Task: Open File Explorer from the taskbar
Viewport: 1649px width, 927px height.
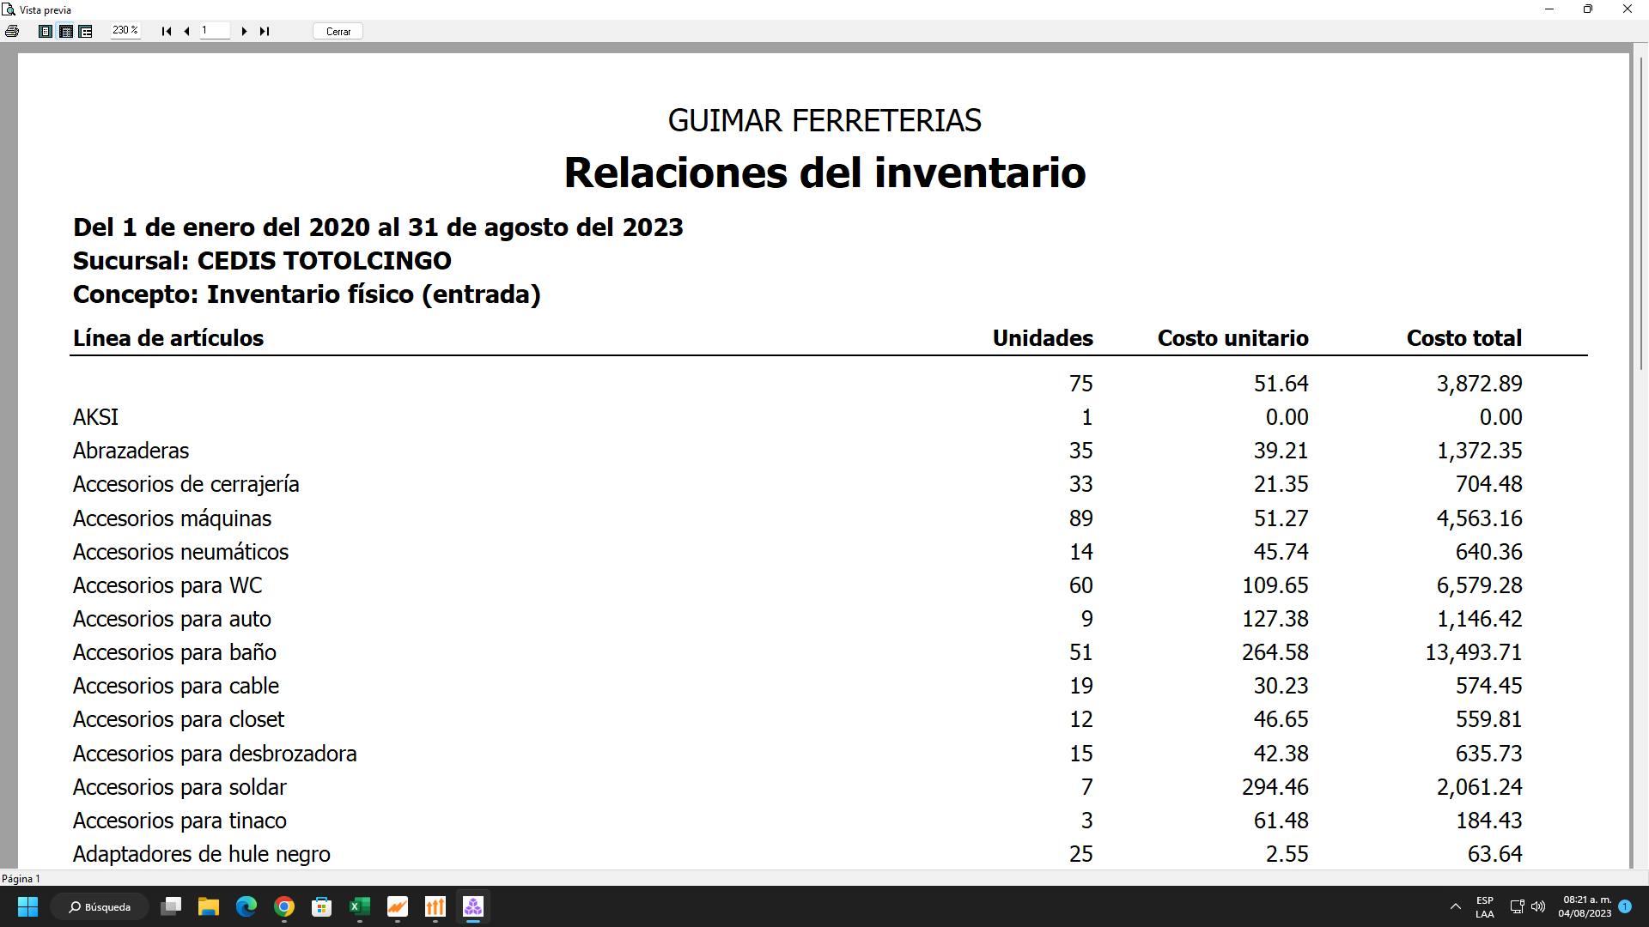Action: [209, 906]
